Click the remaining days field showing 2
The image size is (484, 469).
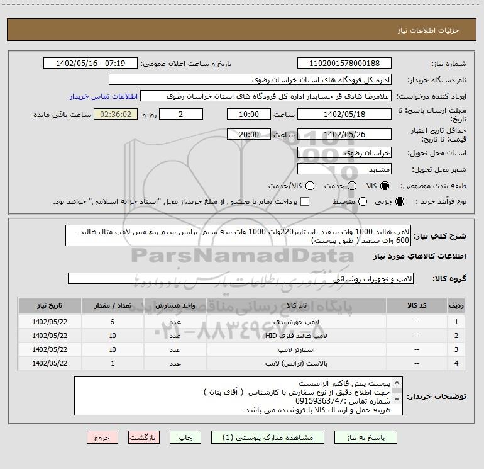pyautogui.click(x=181, y=114)
